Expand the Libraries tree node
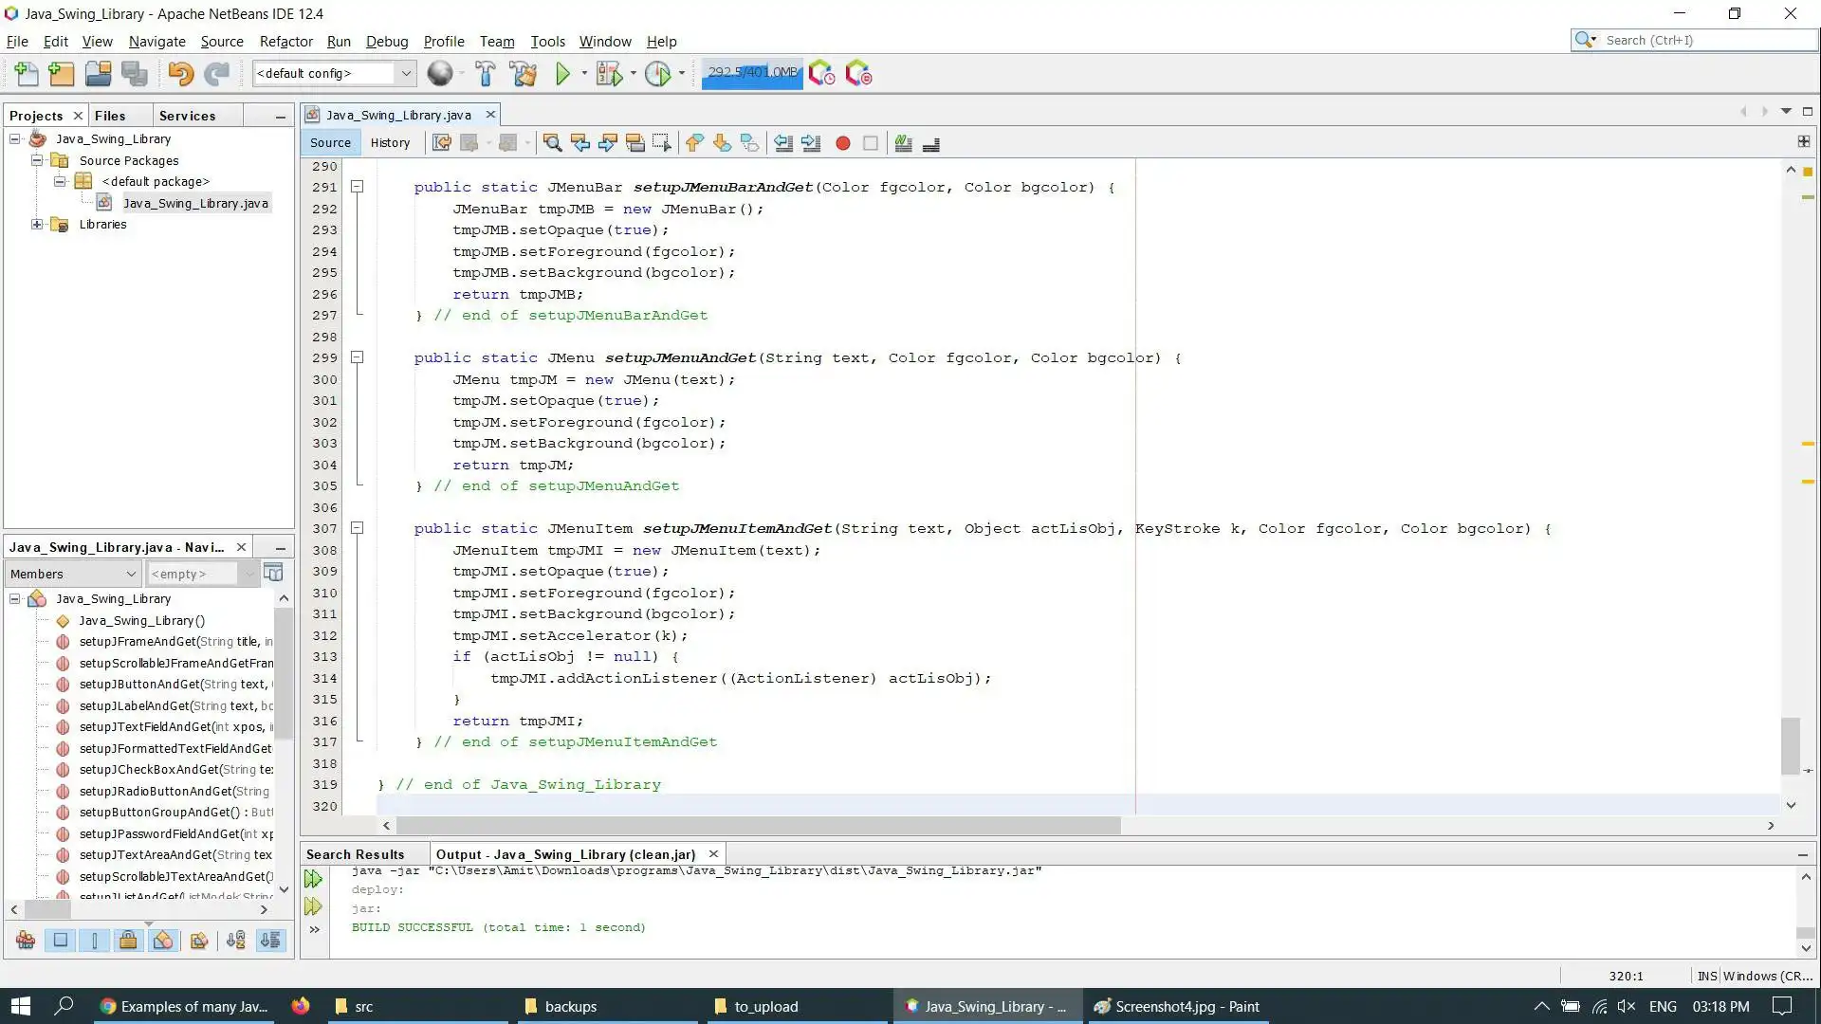The image size is (1821, 1024). coord(37,225)
